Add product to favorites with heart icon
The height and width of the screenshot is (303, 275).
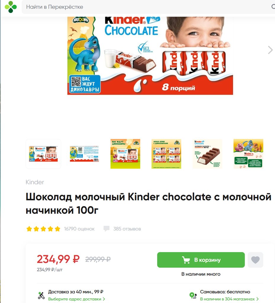coord(255,260)
